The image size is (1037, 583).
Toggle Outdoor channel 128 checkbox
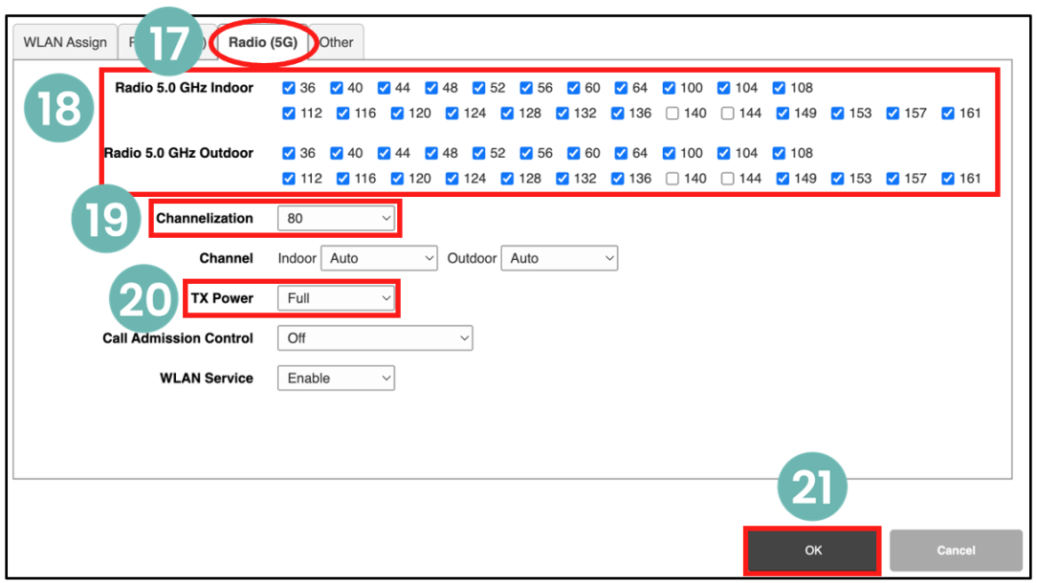click(x=507, y=179)
